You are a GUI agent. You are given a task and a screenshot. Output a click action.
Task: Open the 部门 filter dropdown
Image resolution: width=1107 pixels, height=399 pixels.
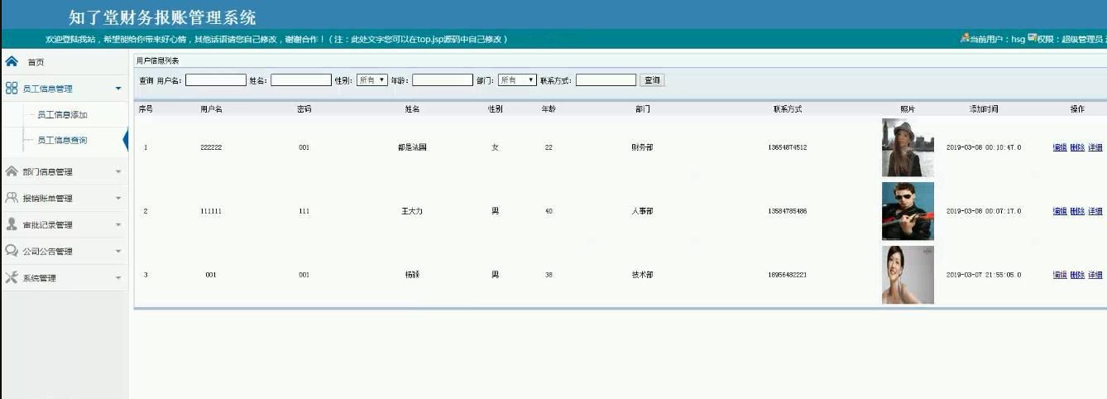click(x=517, y=80)
